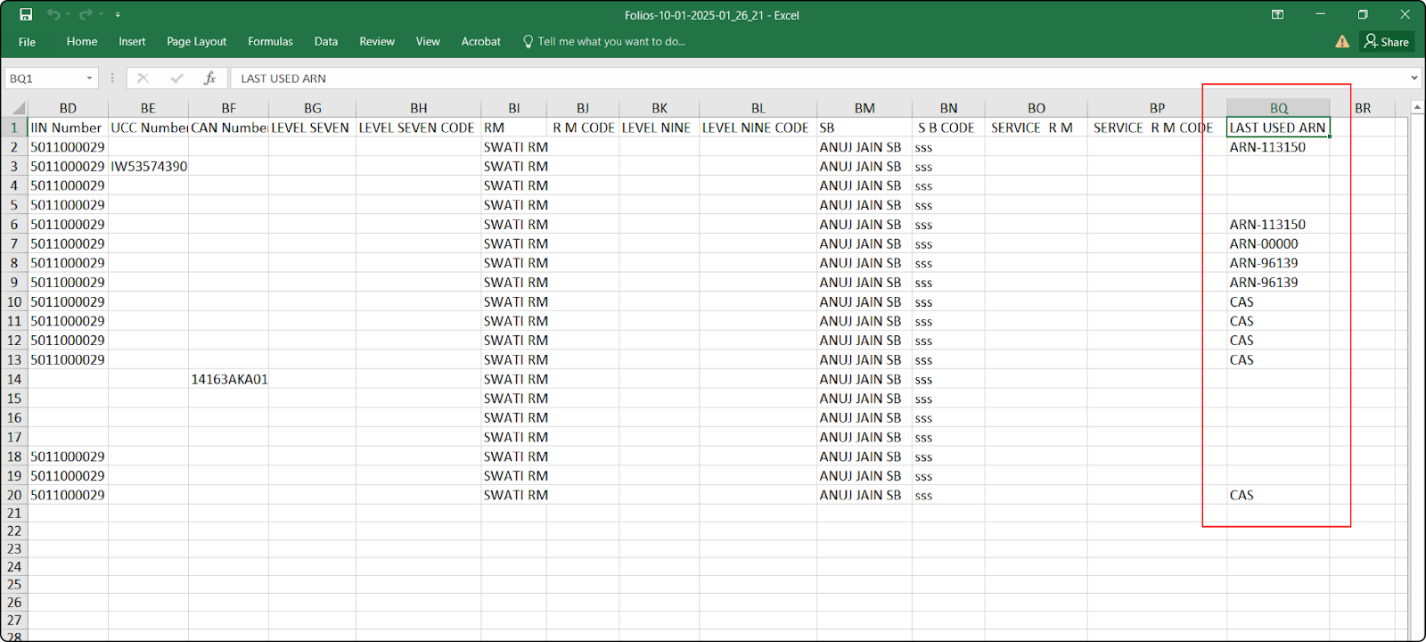Viewport: 1426px width, 642px height.
Task: Click the CAS cell in row 20
Action: pyautogui.click(x=1278, y=495)
